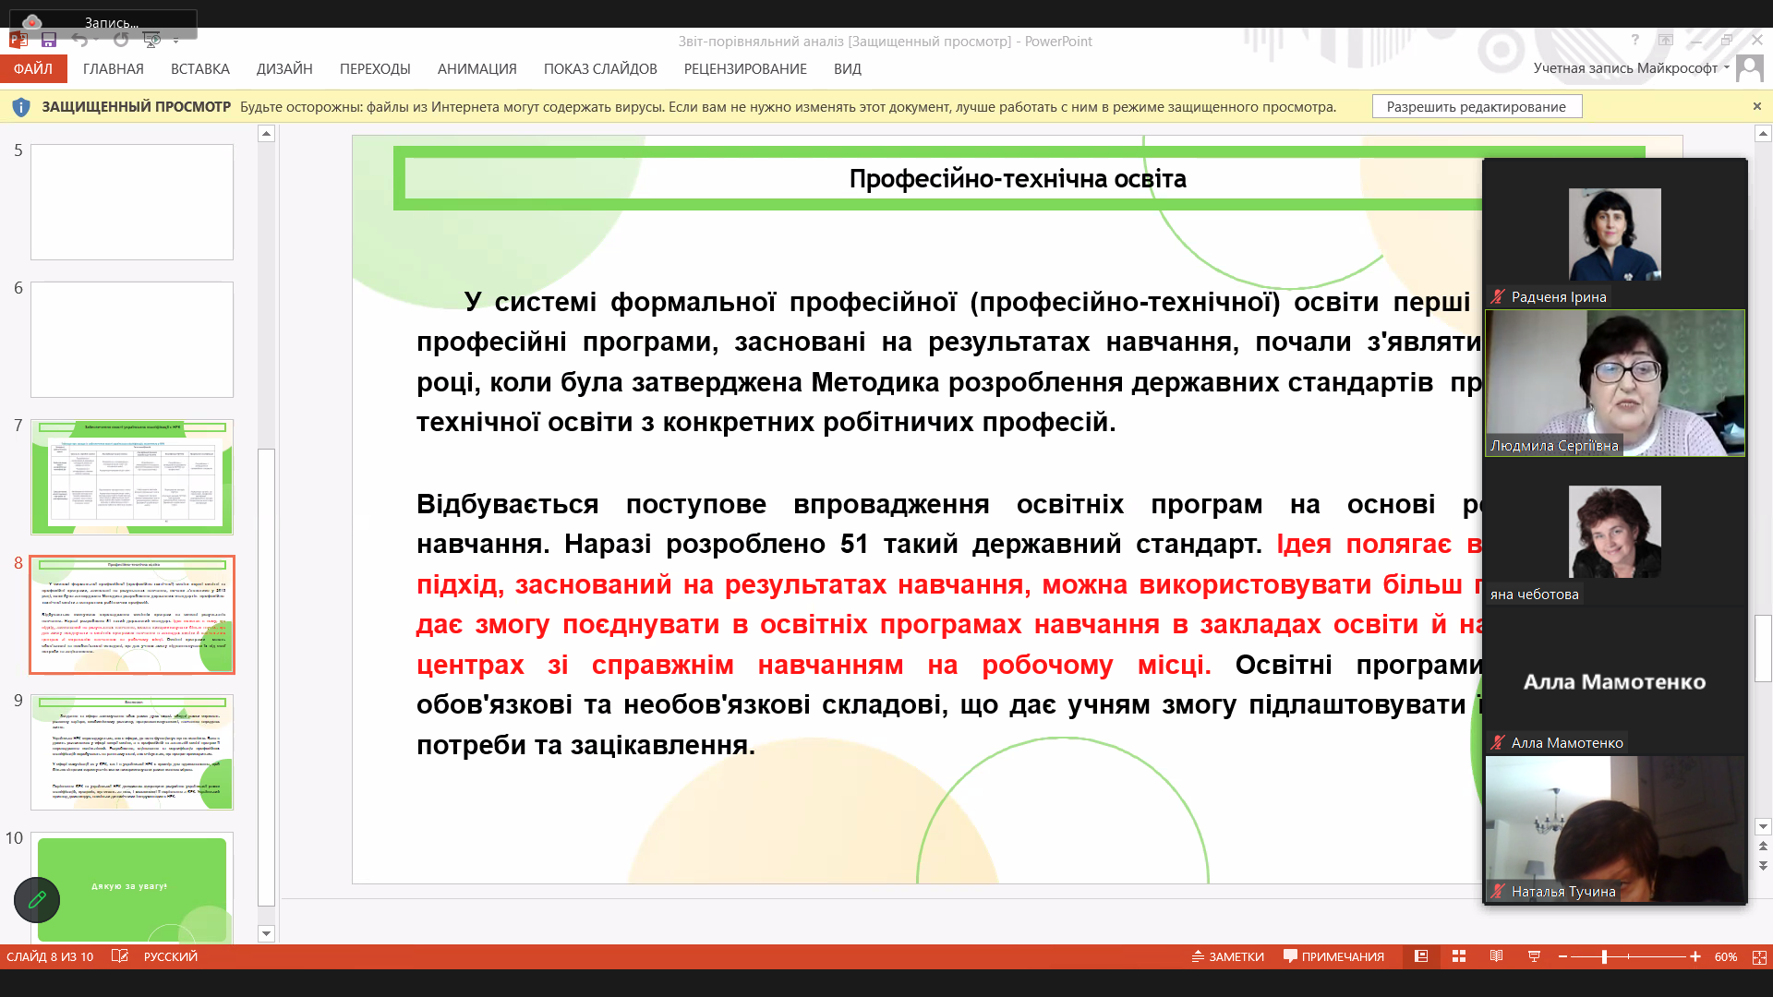Select slide 7 thumbnail with table

pyautogui.click(x=132, y=477)
